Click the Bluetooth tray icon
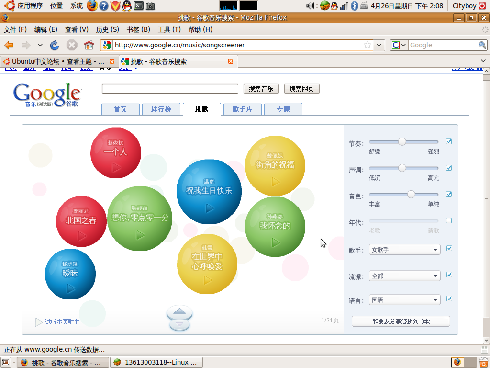The image size is (490, 368). coord(355,6)
